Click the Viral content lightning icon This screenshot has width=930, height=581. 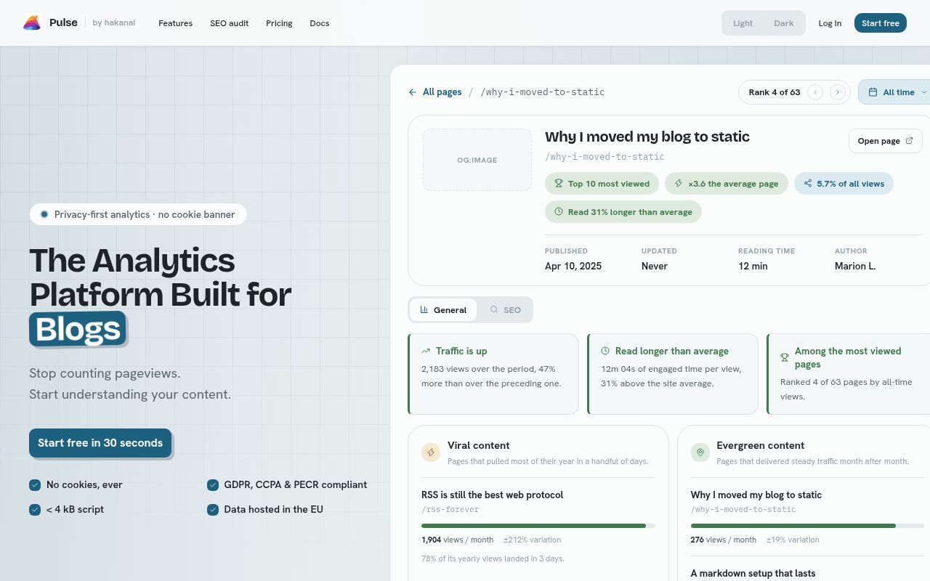click(x=431, y=452)
